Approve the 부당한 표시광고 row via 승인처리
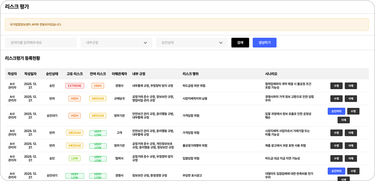Image resolution: width=375 pixels, height=181 pixels. (336, 171)
